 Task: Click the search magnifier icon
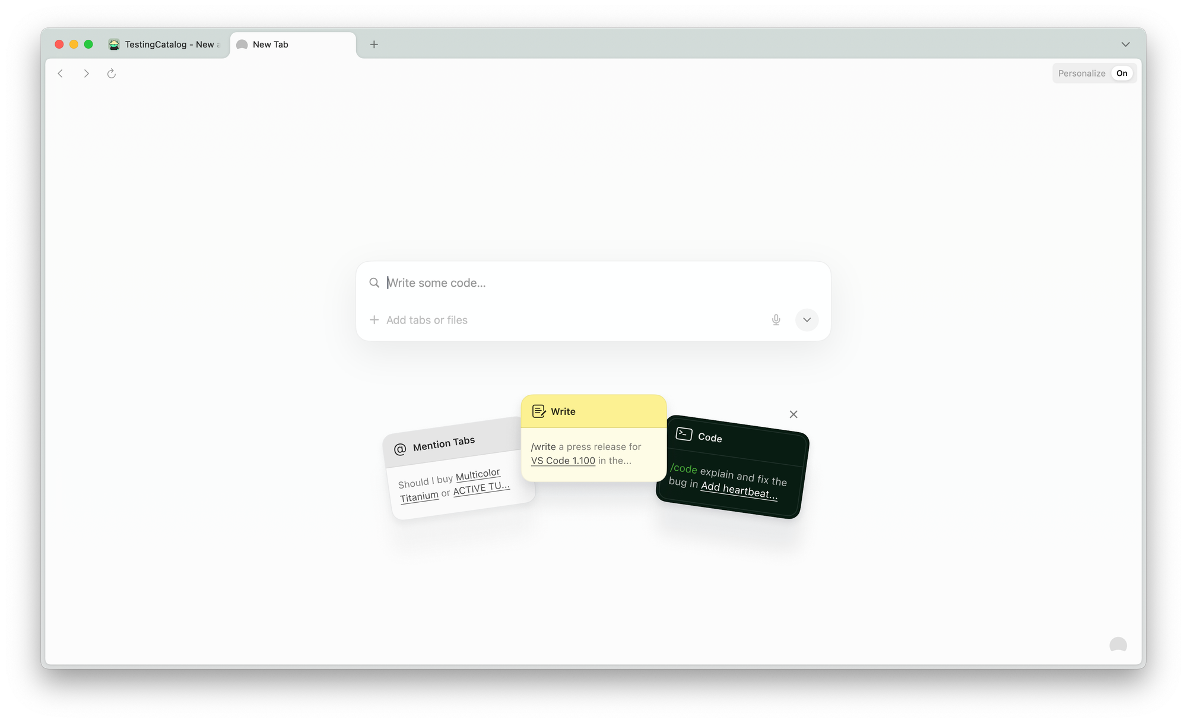tap(374, 283)
